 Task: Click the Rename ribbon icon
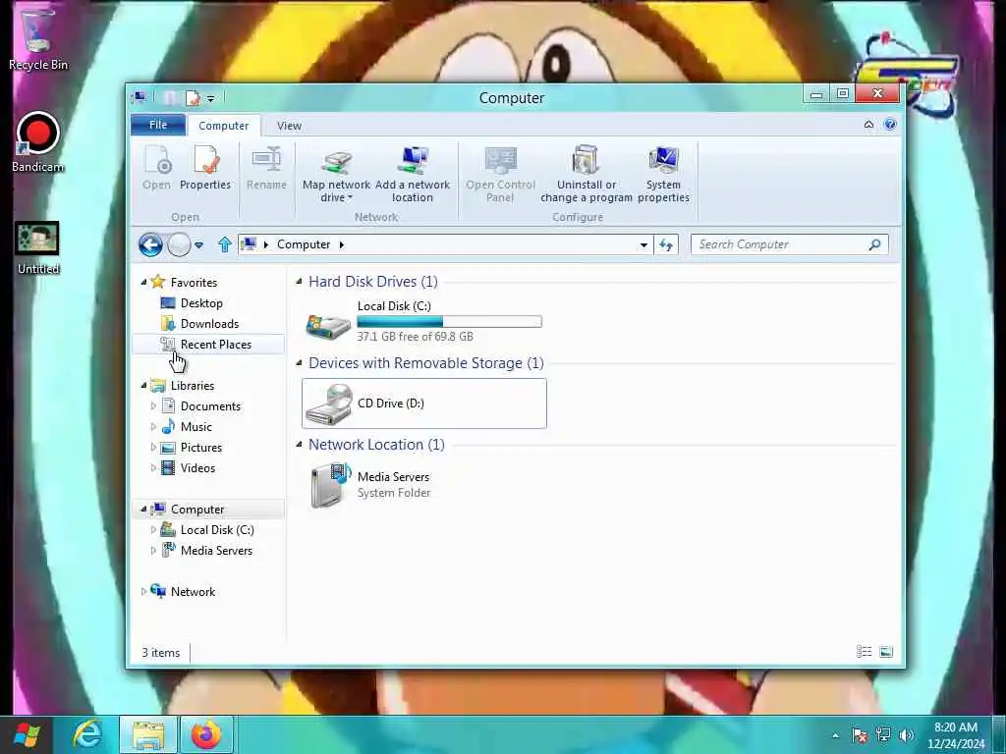pos(266,168)
